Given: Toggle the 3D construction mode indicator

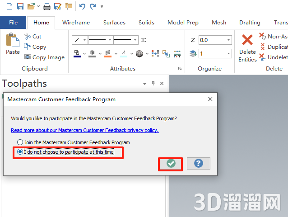Looking at the screenshot, I should [x=144, y=40].
